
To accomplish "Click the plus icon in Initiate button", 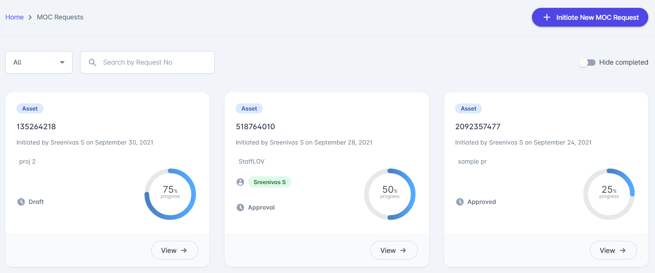I will (547, 17).
